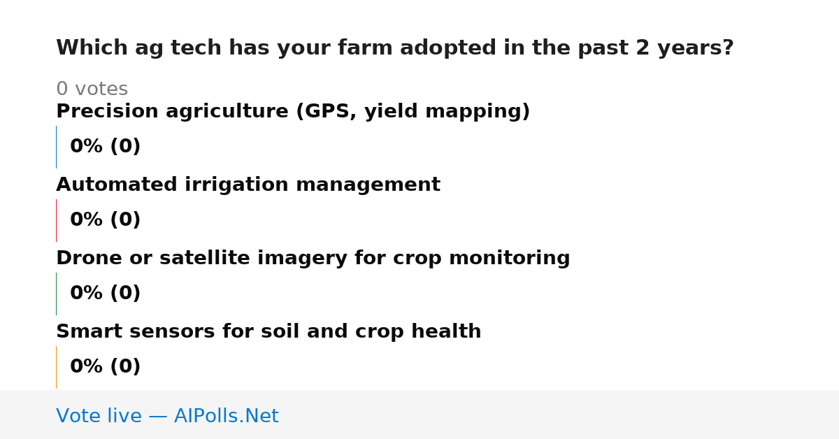Screen dimensions: 839x439
Task: Click the gray footer bar area
Action: [419, 415]
